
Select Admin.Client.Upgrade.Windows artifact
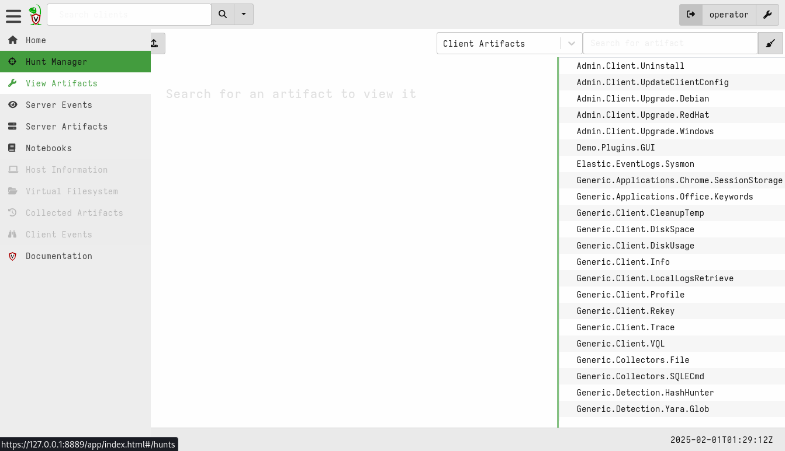[672, 131]
